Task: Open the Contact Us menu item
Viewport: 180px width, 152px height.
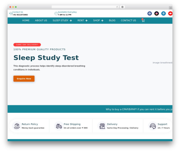Action: point(129,20)
